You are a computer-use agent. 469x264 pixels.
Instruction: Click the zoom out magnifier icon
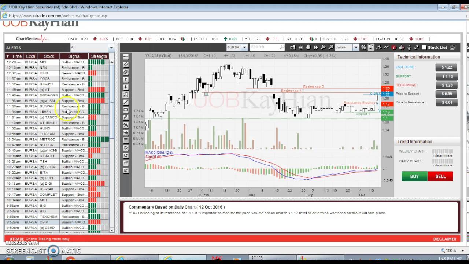point(323,47)
